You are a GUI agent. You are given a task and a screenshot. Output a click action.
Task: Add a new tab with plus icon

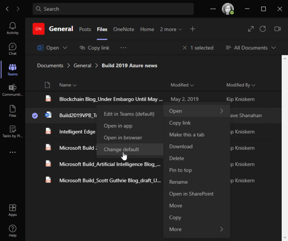tap(192, 29)
